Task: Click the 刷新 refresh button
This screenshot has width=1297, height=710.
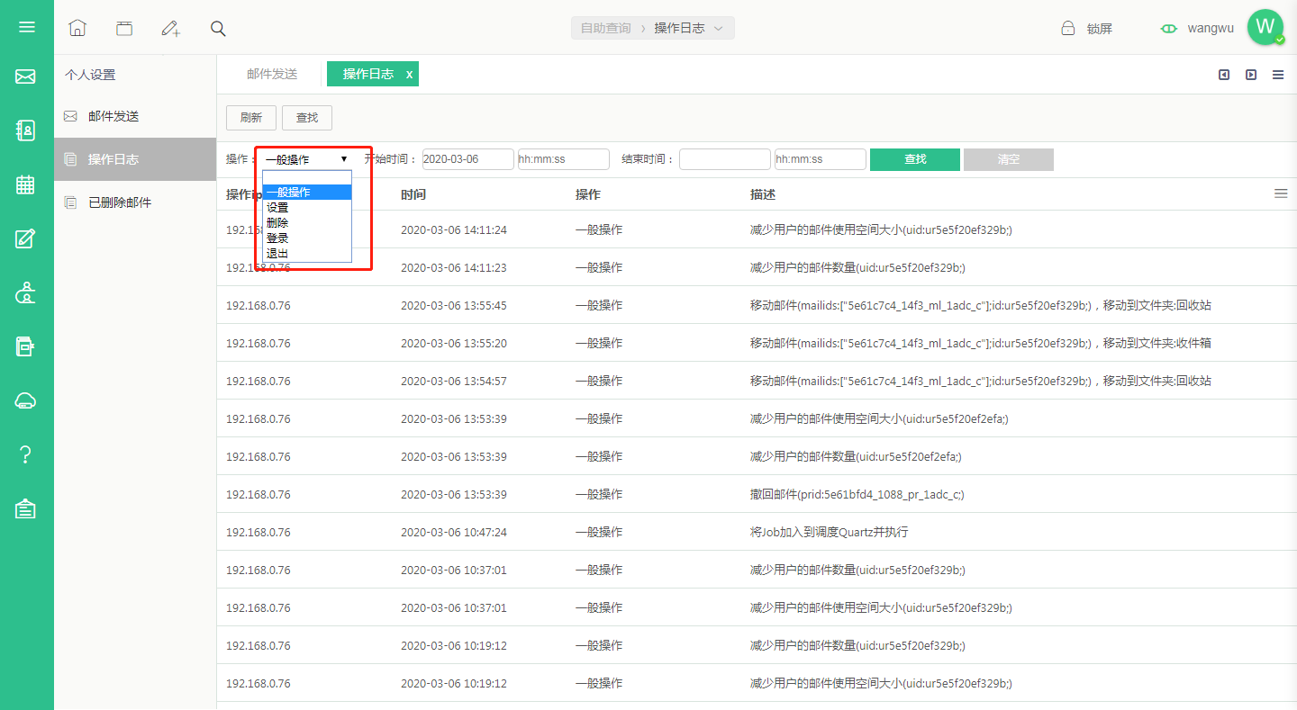Action: point(251,117)
